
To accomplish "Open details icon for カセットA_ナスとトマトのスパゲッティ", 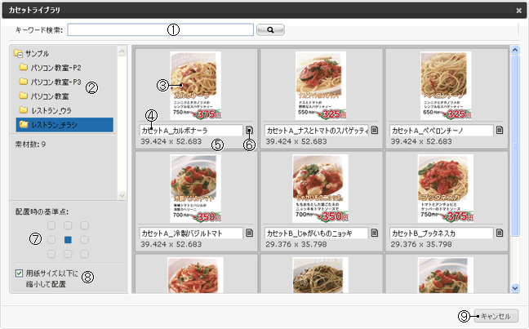I will coord(375,130).
